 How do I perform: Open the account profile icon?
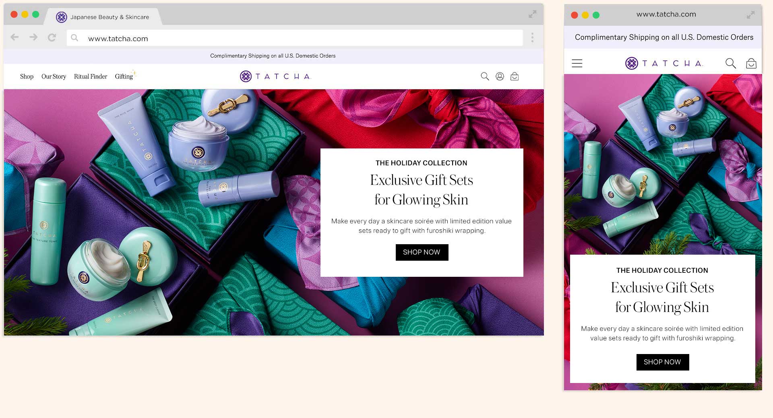(x=500, y=76)
